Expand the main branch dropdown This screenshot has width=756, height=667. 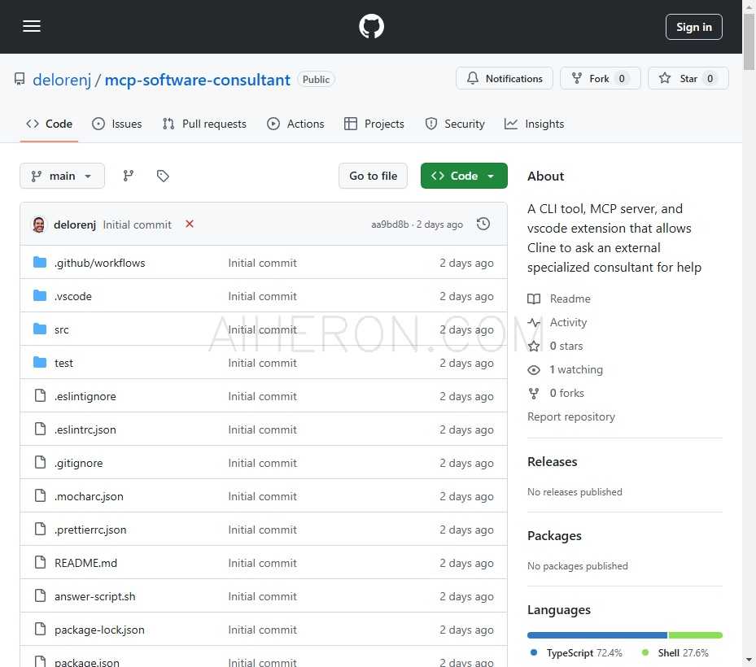[62, 176]
